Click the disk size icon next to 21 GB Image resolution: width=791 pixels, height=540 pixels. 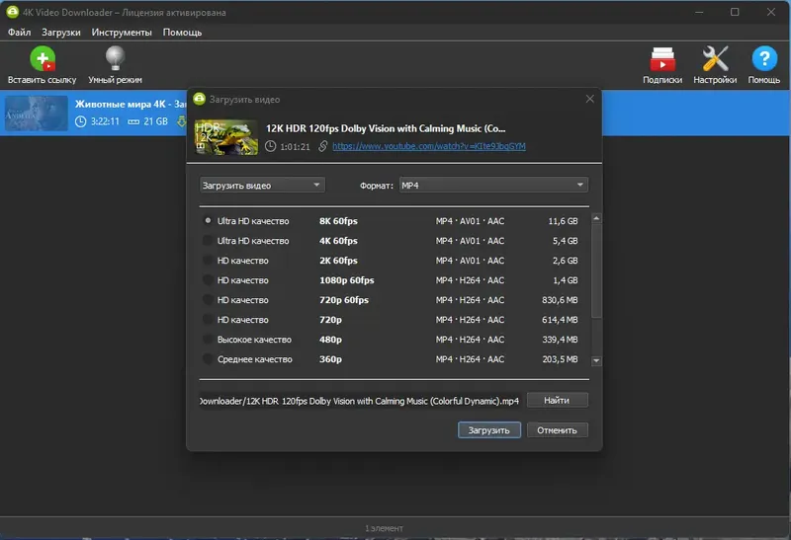click(133, 121)
